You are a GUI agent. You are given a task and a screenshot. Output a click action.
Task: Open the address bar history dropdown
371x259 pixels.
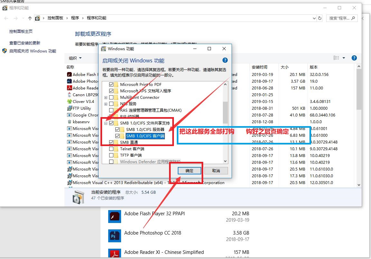coord(314,18)
